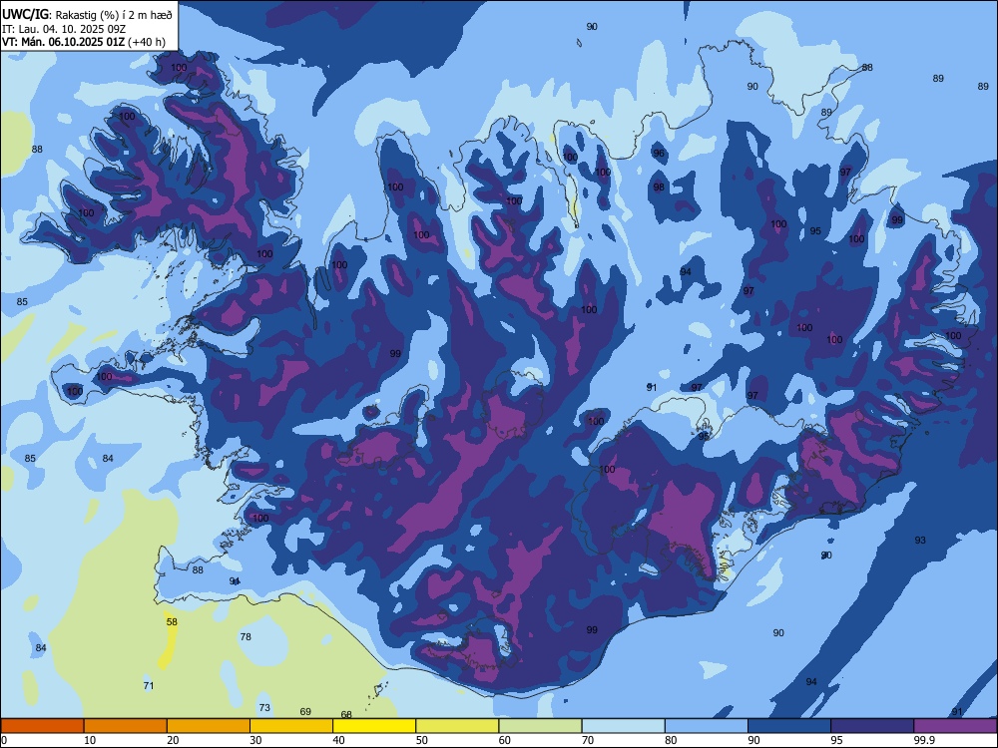Click the 40–50 bright yellow legend swatch
Viewport: 998px width, 748px height.
coord(374,726)
